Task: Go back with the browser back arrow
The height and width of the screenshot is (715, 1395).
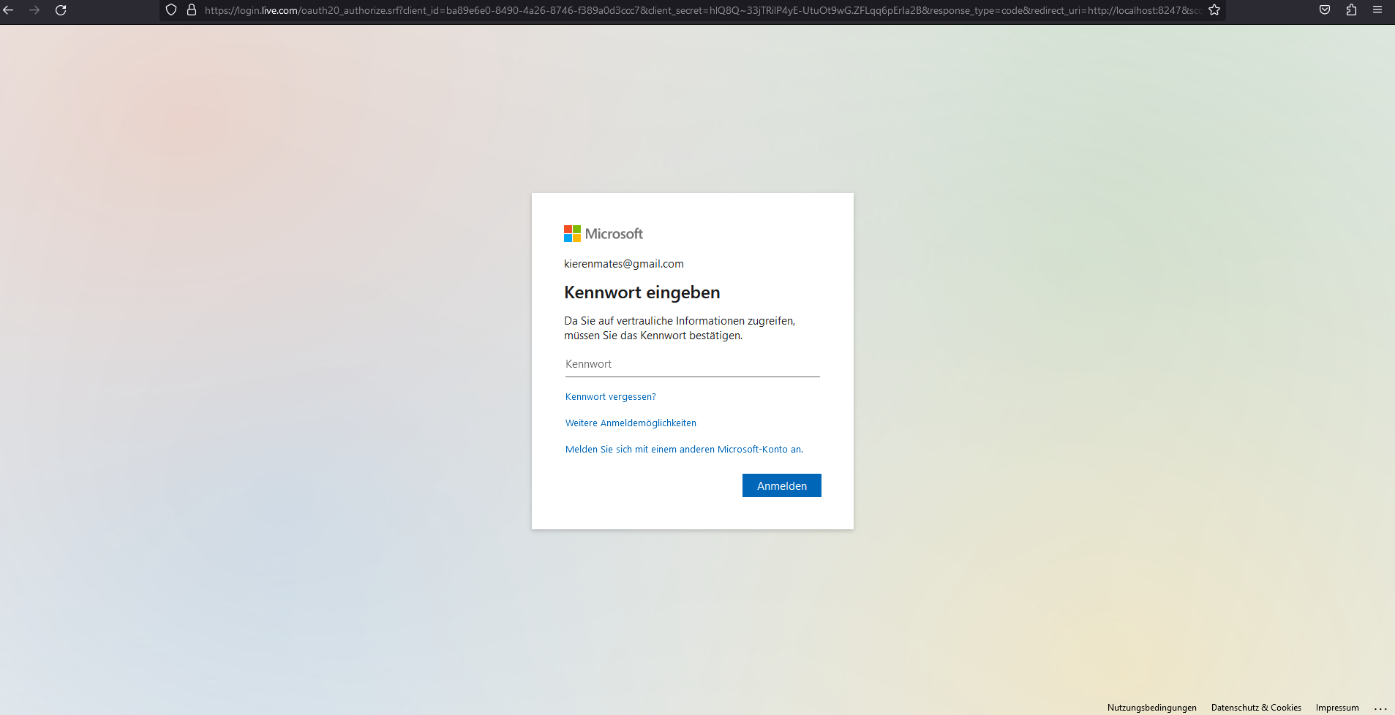Action: [x=9, y=10]
